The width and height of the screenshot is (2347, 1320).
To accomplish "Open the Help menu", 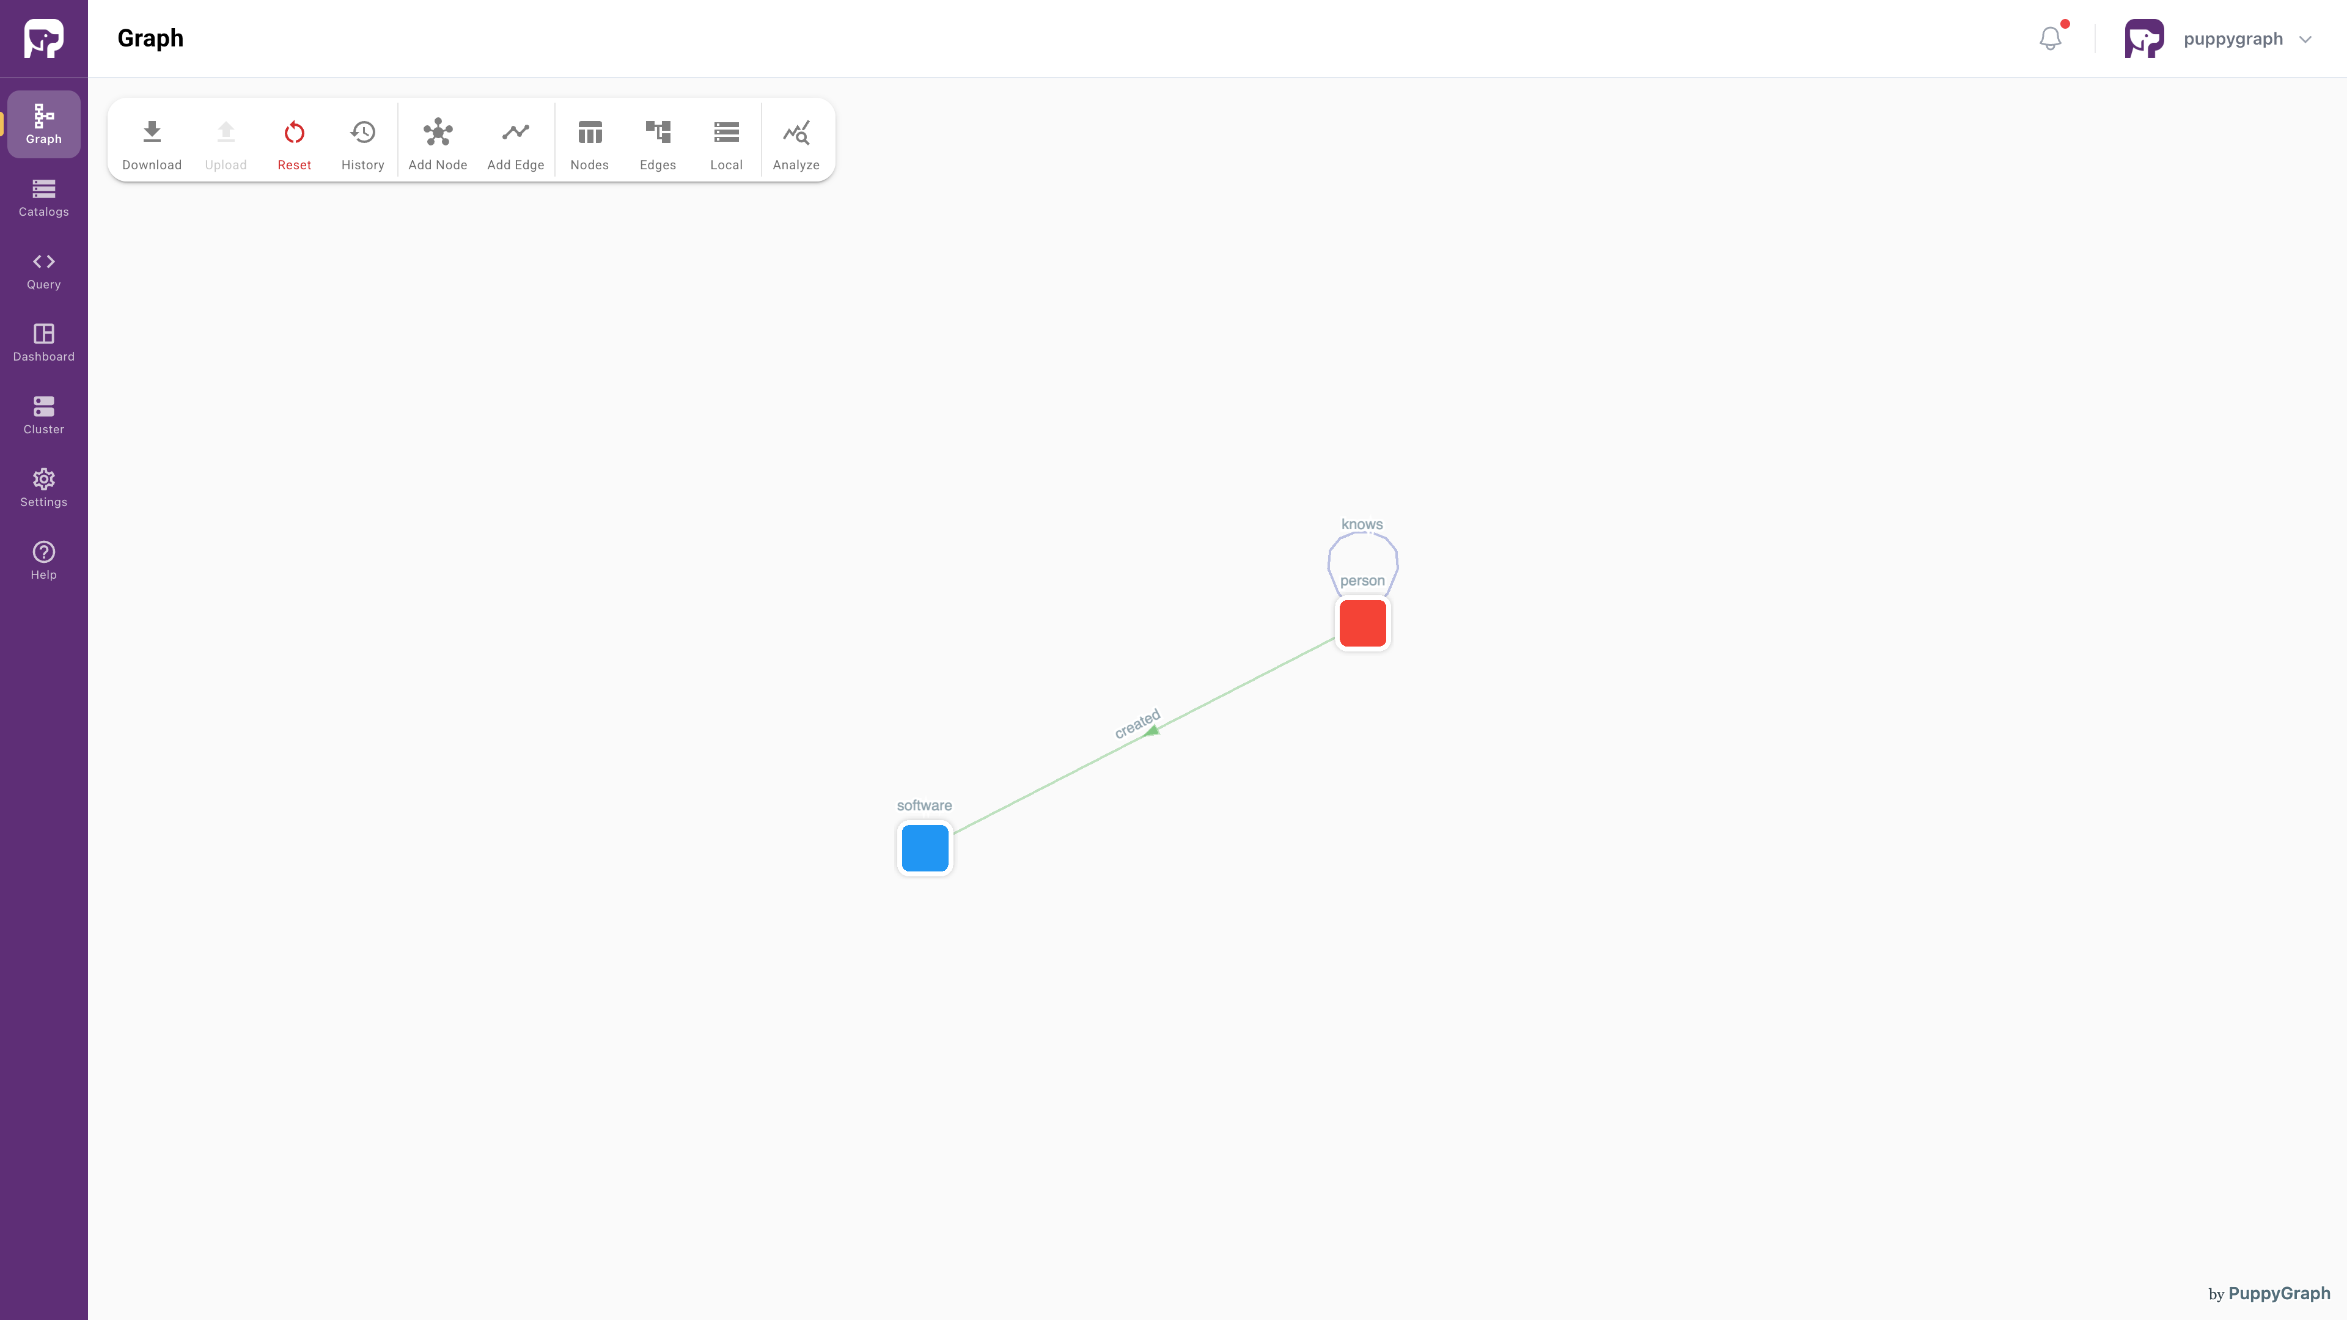I will 43,560.
